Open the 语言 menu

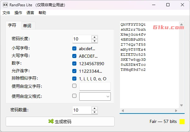pos(30,13)
